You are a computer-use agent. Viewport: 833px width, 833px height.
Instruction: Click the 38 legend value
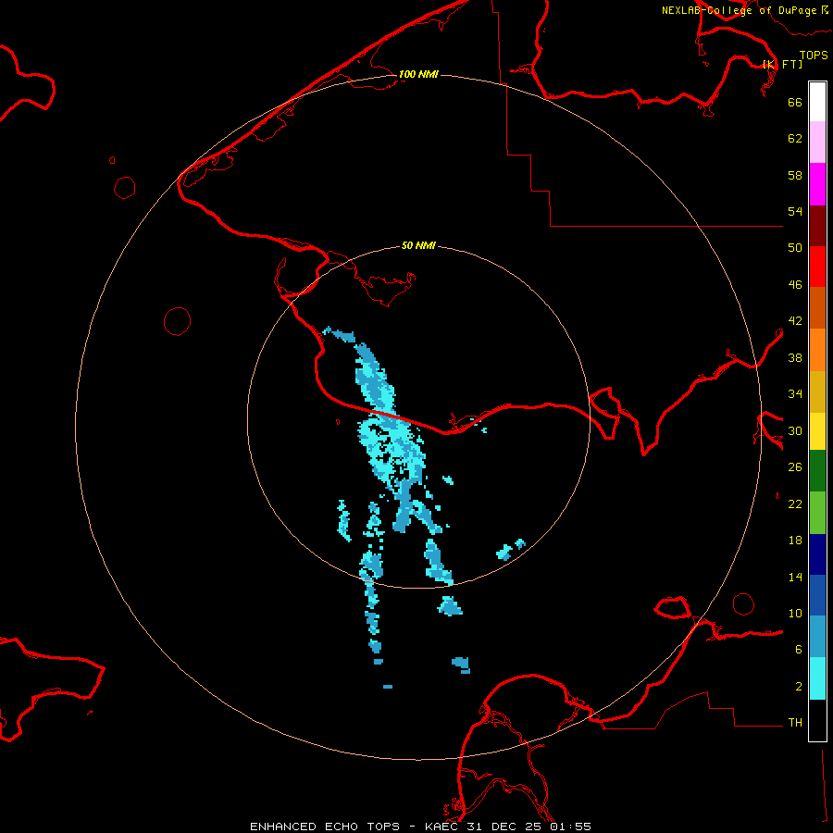coord(795,358)
